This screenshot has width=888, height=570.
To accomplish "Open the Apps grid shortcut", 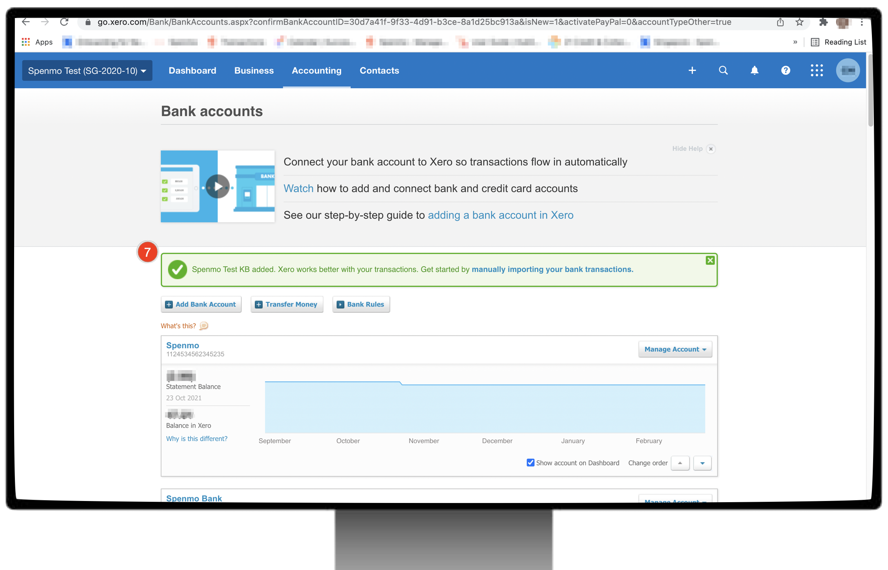I will 37,42.
